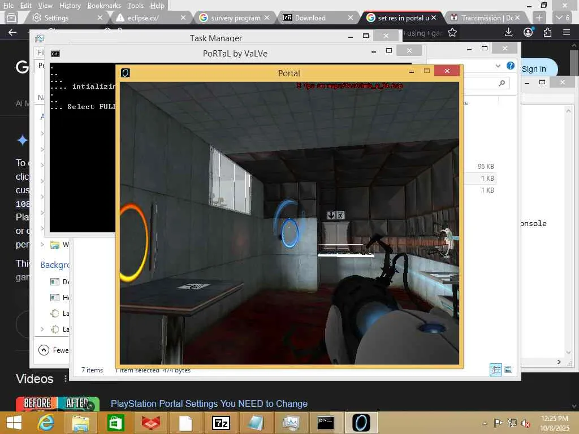Open the clock showing 12:25 PM
Image resolution: width=579 pixels, height=434 pixels.
click(554, 419)
